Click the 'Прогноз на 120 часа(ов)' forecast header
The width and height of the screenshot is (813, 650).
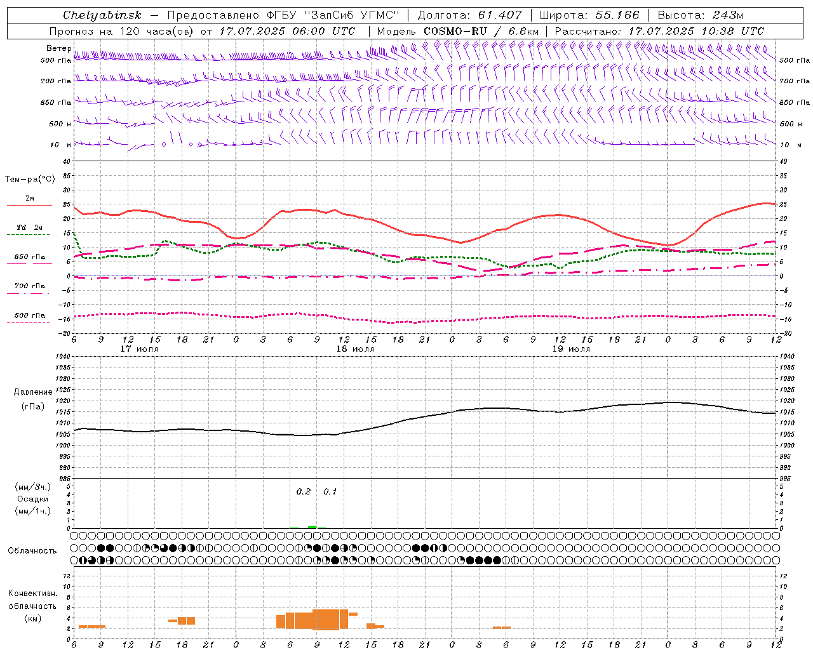[122, 31]
